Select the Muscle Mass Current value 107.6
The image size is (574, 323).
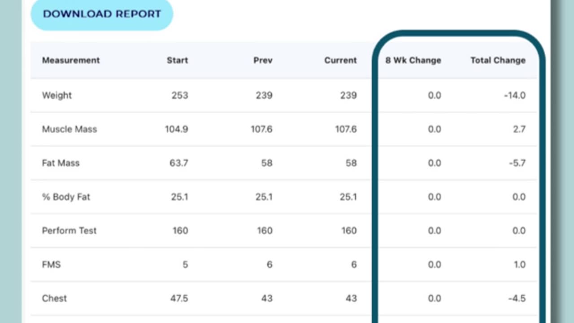346,129
